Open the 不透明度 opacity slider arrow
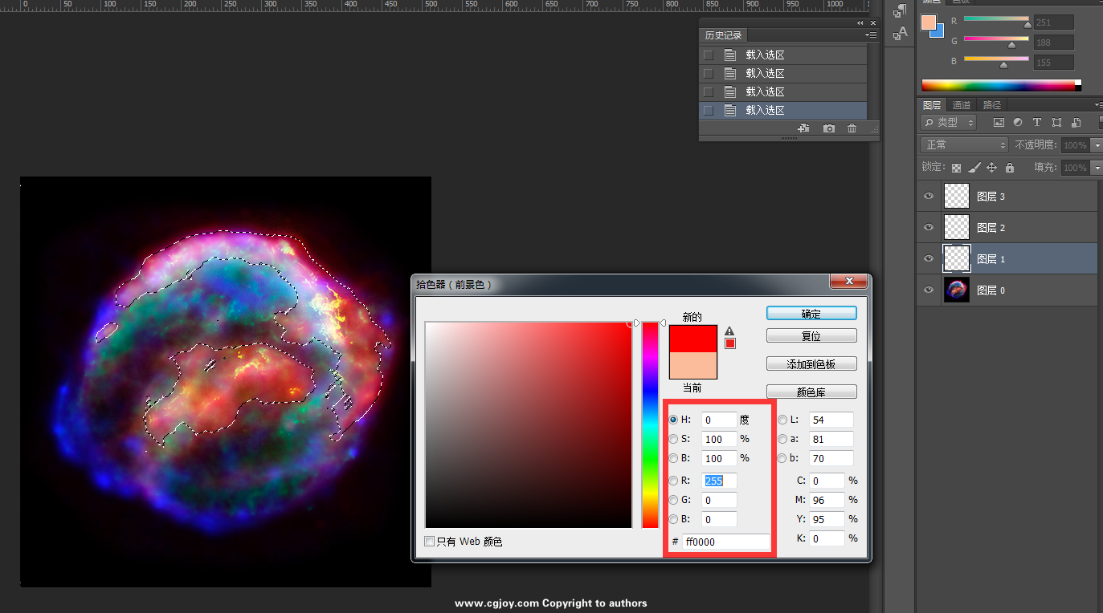This screenshot has height=613, width=1103. click(x=1097, y=145)
